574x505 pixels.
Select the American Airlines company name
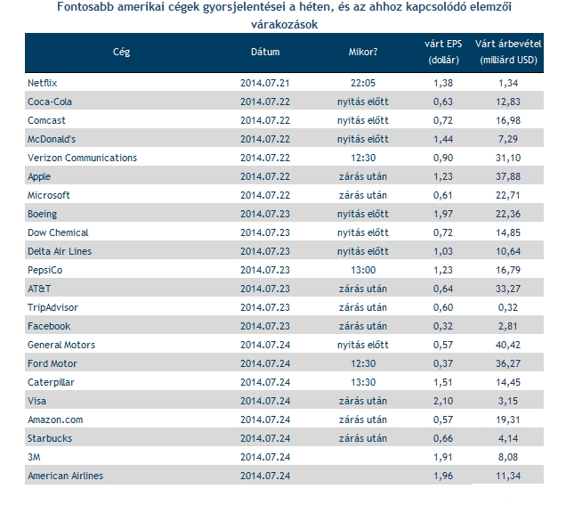[66, 476]
